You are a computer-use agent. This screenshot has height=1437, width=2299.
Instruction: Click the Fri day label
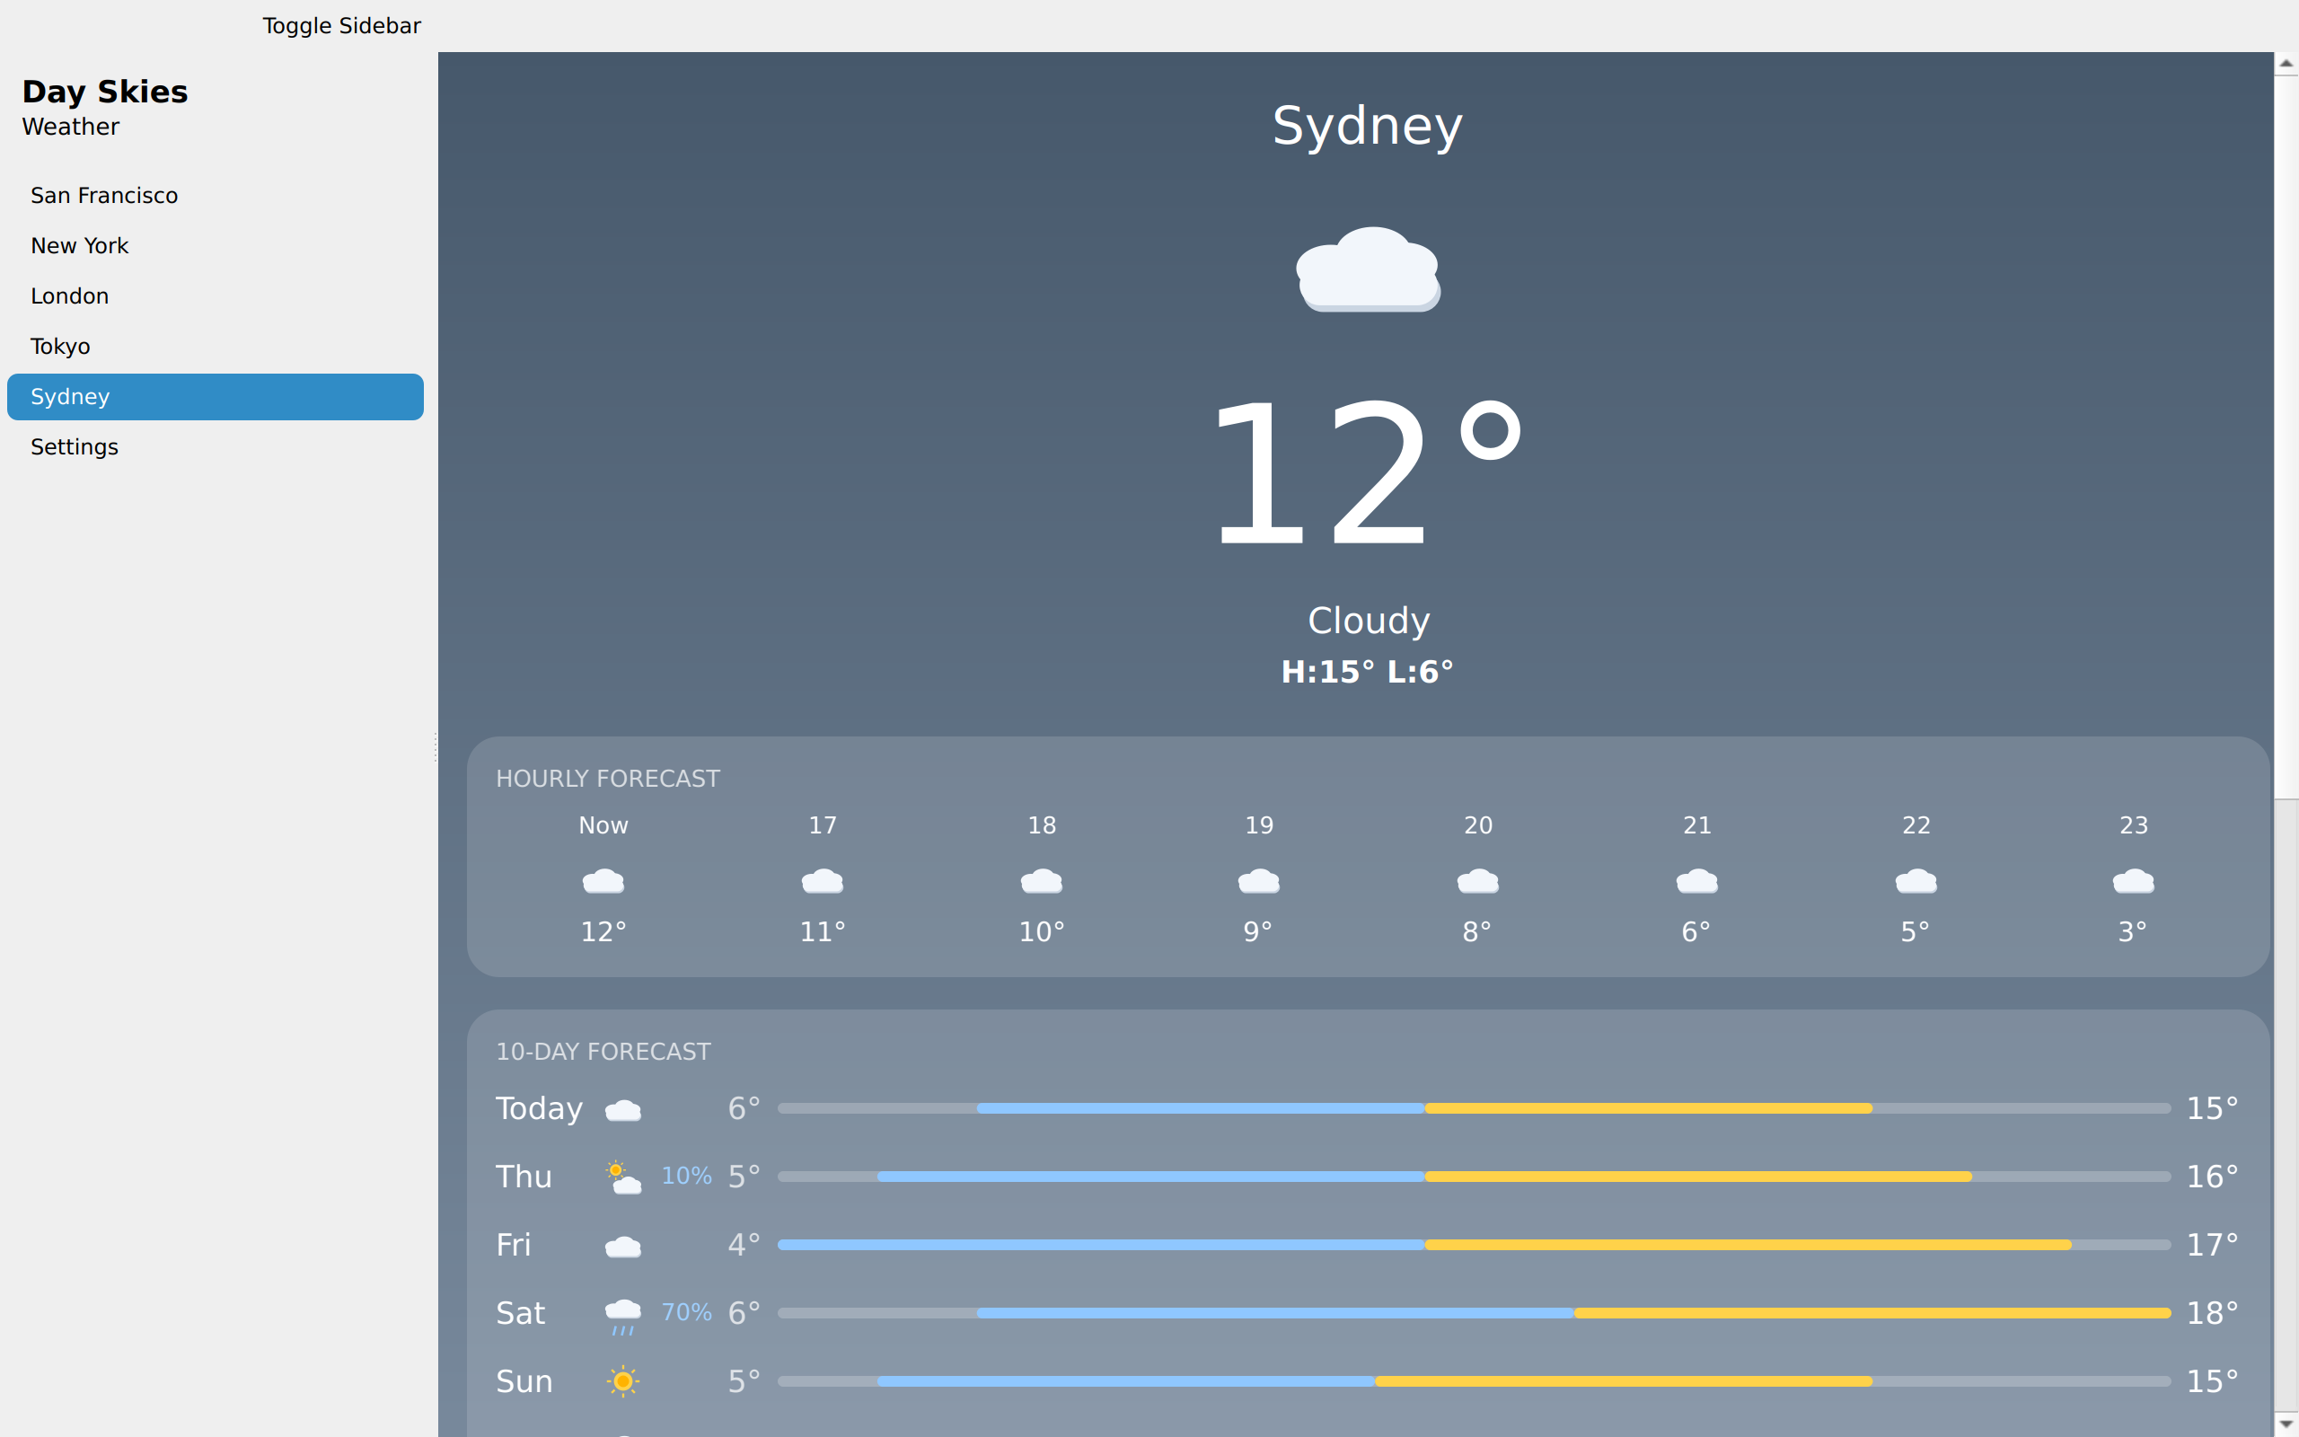514,1245
